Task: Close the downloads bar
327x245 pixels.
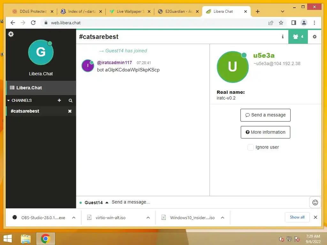Action: (x=315, y=217)
